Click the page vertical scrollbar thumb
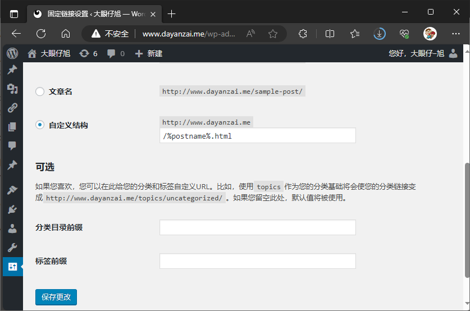The image size is (470, 311). pos(467,221)
